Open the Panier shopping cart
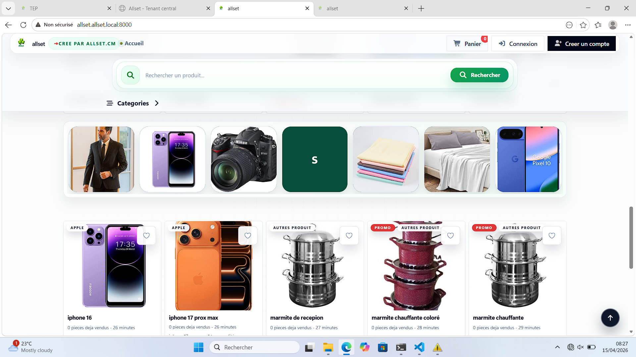The image size is (636, 357). click(467, 44)
